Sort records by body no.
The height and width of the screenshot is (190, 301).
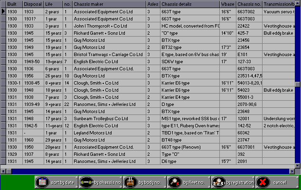pyautogui.click(x=145, y=182)
